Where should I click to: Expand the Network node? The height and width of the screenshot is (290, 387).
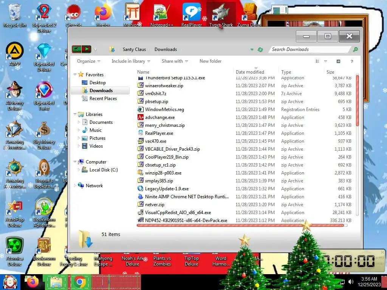75,185
